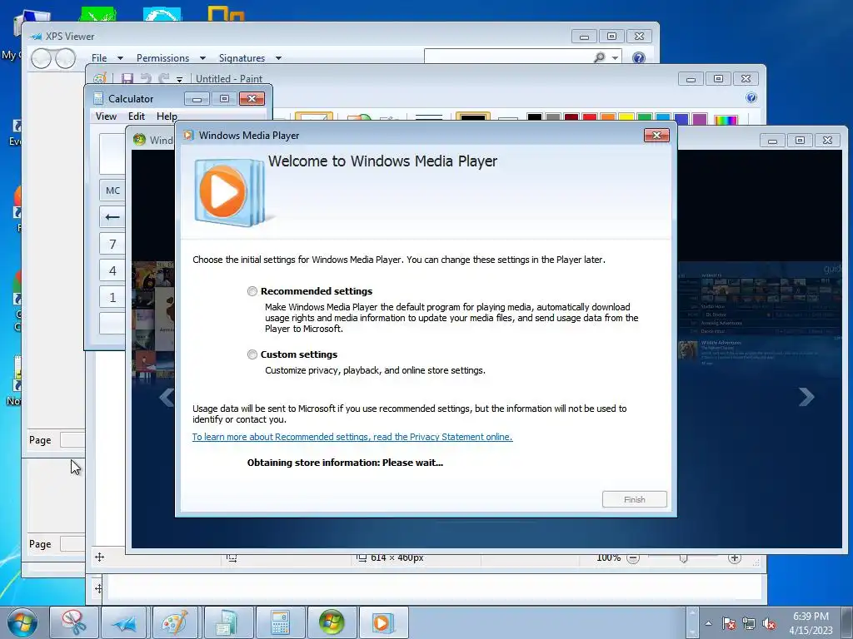Select the Recommended settings radio button
The width and height of the screenshot is (853, 639).
point(252,291)
